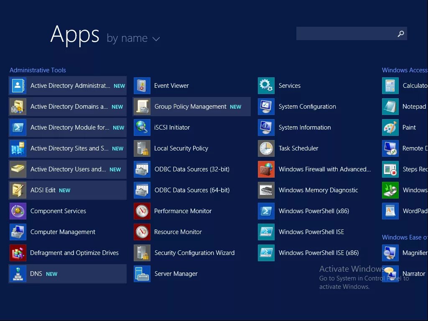The width and height of the screenshot is (428, 321).
Task: Open the Event Viewer icon
Action: click(x=142, y=86)
